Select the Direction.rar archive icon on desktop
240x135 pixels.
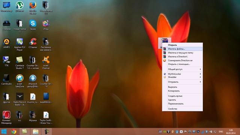165,40
